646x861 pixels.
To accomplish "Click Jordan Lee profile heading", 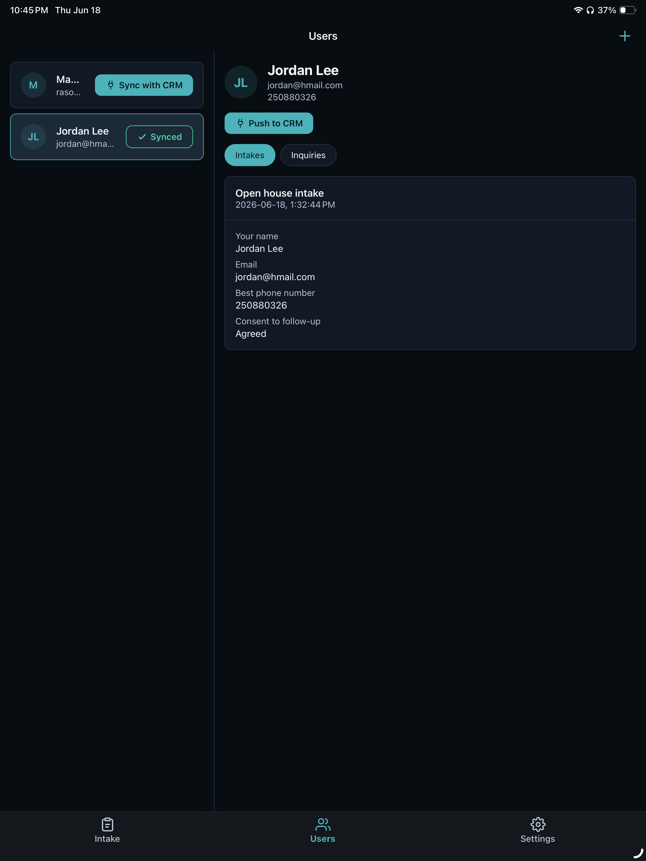I will coord(303,70).
